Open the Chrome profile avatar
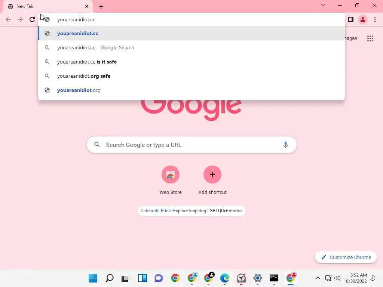The width and height of the screenshot is (383, 287). (x=363, y=19)
